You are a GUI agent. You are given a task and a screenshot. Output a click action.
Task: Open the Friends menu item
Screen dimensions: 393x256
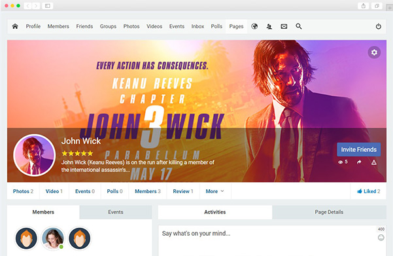tap(84, 26)
